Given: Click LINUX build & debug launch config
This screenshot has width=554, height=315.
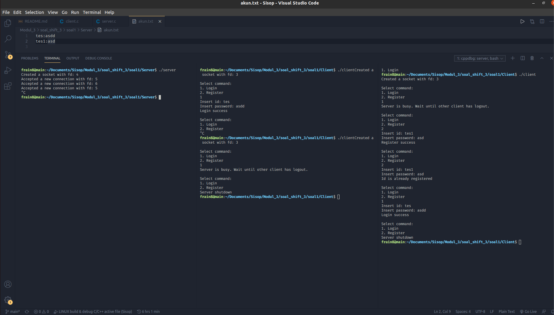Looking at the screenshot, I should click(x=93, y=312).
